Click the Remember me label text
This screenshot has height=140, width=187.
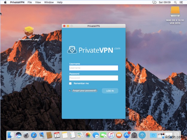coord(81,83)
